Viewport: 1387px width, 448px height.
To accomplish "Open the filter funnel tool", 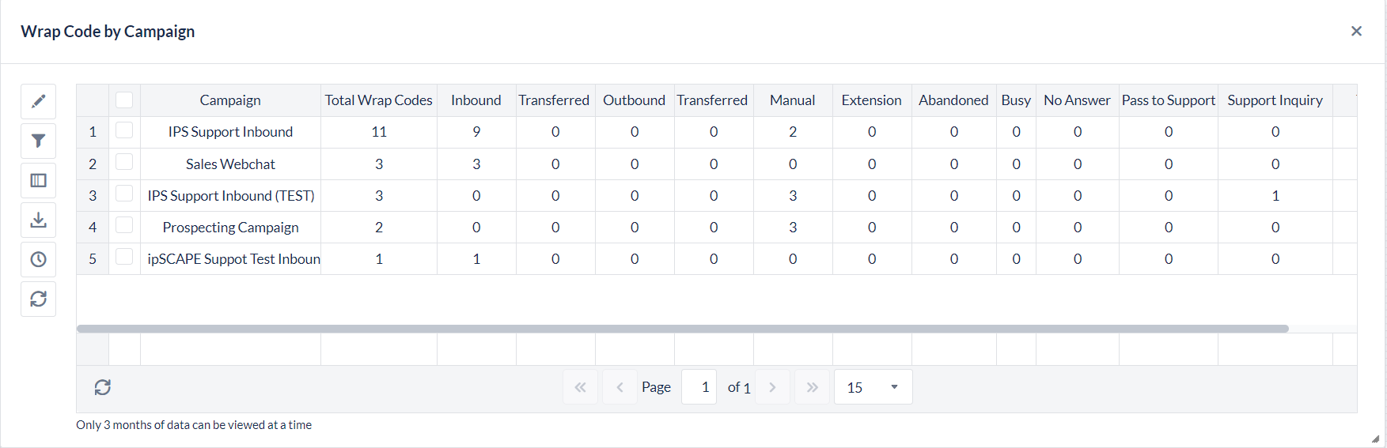I will click(38, 141).
